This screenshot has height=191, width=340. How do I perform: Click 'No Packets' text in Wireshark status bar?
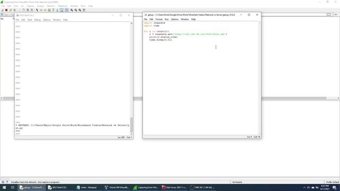point(237,182)
